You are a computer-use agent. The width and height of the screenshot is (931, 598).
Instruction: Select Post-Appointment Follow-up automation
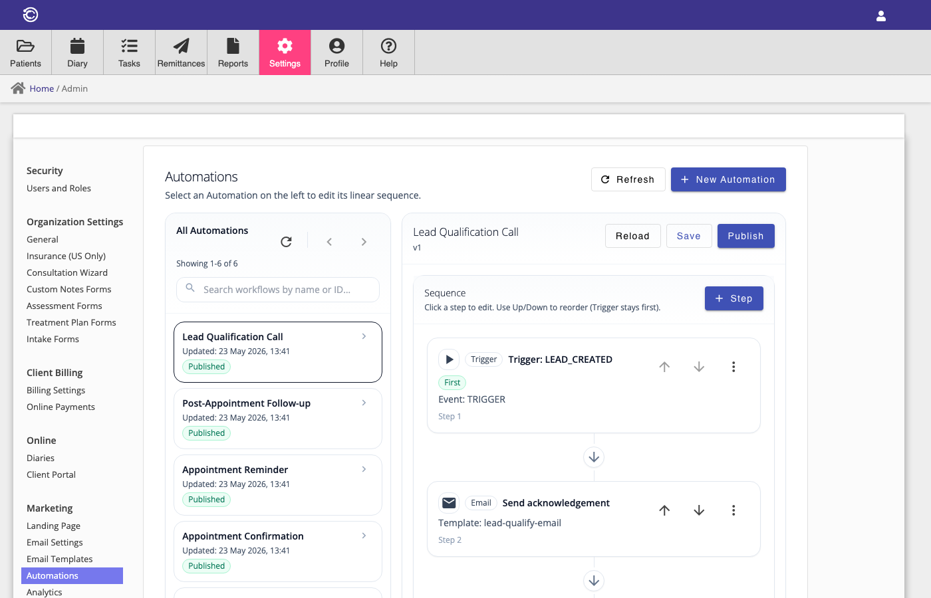click(x=278, y=419)
